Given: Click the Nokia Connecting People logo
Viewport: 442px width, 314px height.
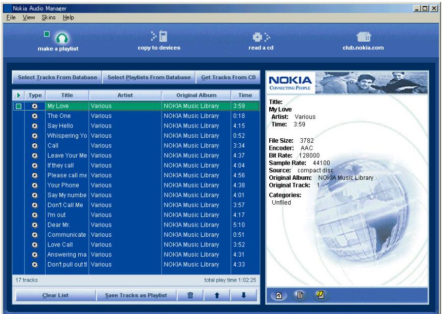Looking at the screenshot, I should point(290,83).
